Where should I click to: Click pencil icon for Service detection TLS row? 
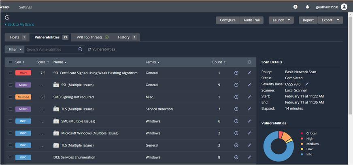pyautogui.click(x=249, y=109)
